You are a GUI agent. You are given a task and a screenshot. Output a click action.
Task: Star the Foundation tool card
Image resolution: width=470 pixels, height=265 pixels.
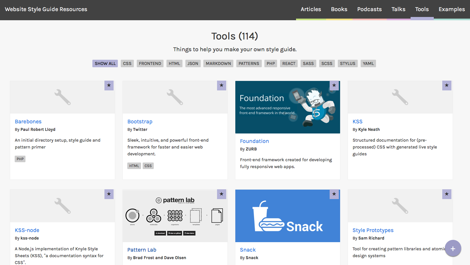[334, 86]
